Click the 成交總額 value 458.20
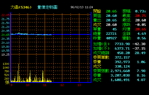 pos(123,53)
